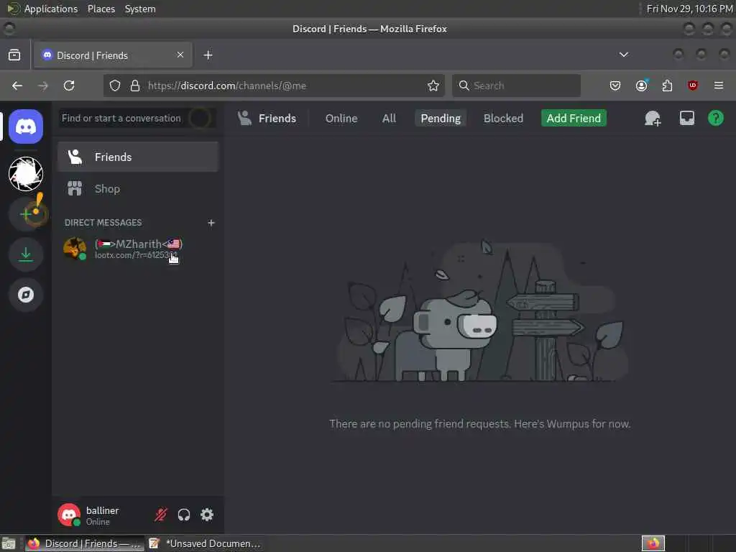Click workspace switcher with Firefox thumbnail
This screenshot has width=736, height=552.
point(653,543)
